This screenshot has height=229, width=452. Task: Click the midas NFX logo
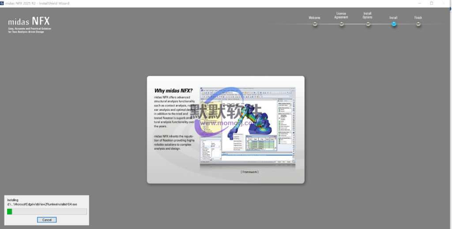29,22
